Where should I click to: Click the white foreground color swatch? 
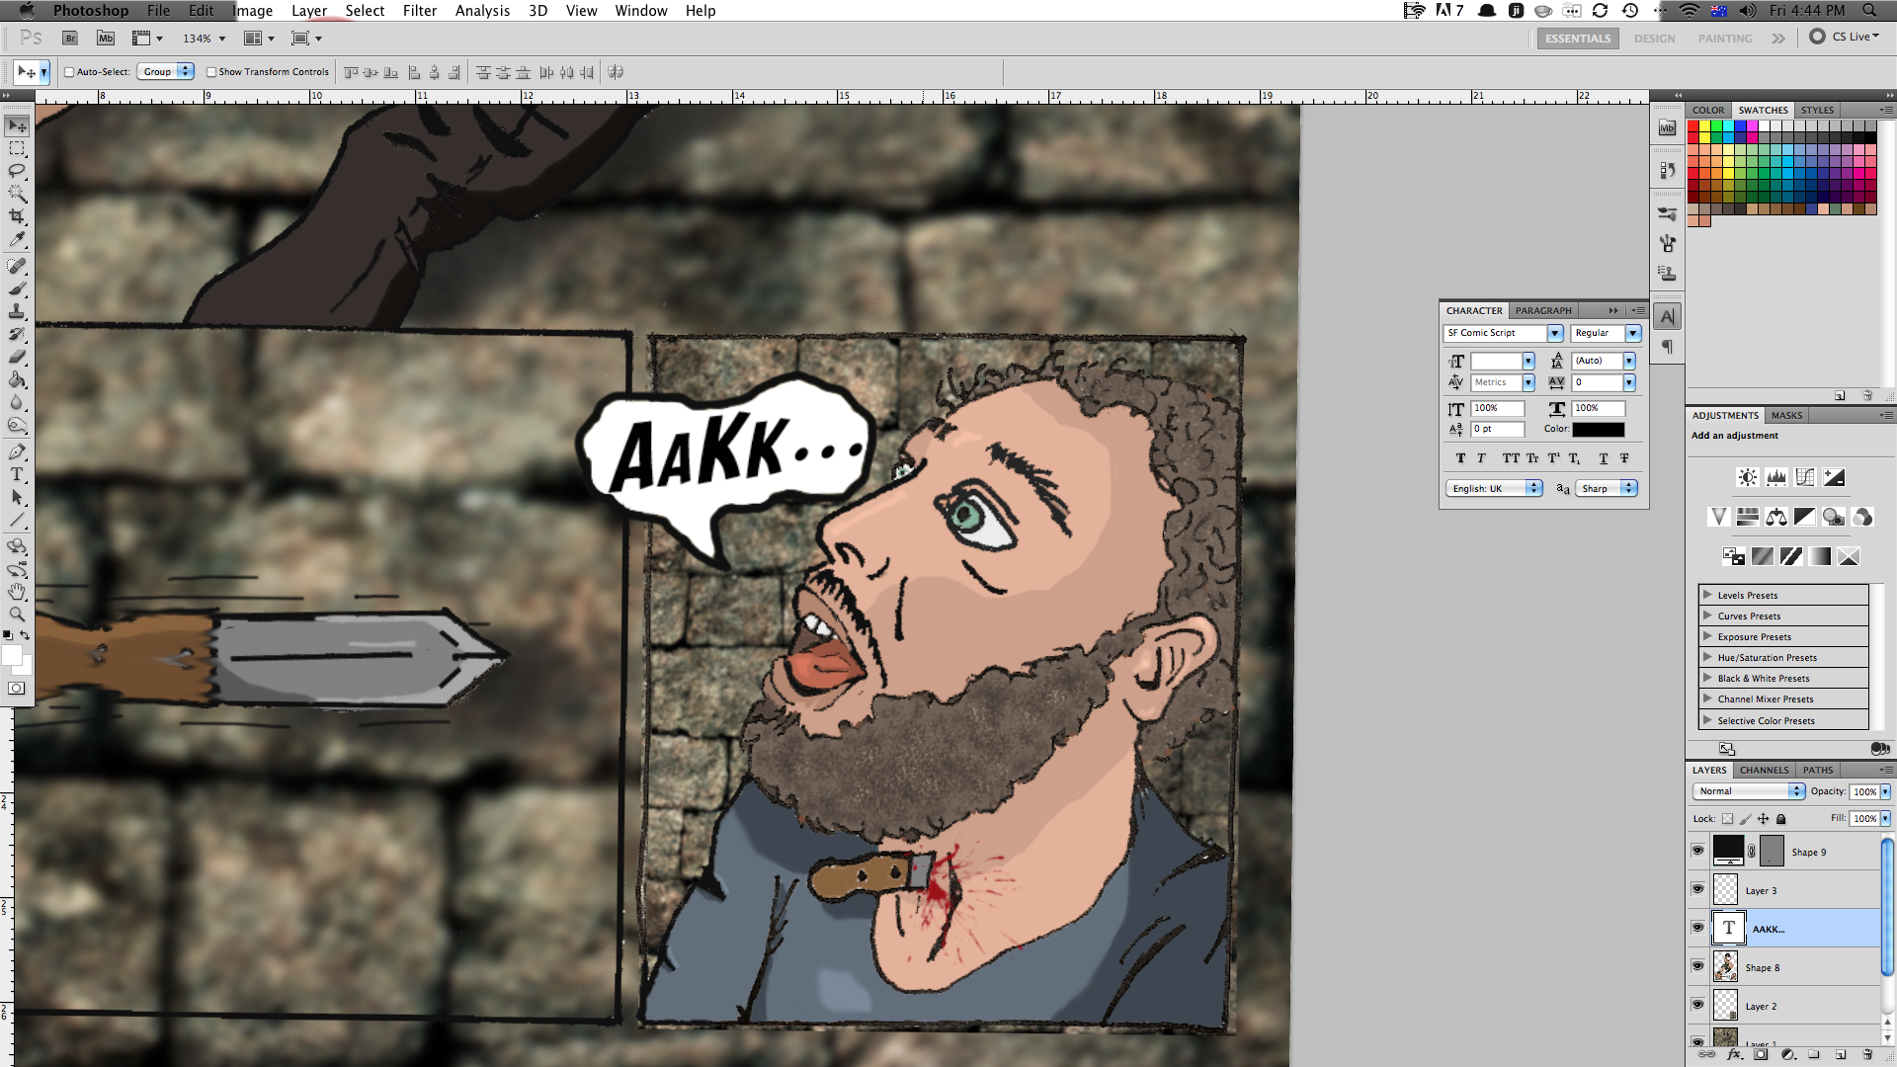(x=12, y=655)
